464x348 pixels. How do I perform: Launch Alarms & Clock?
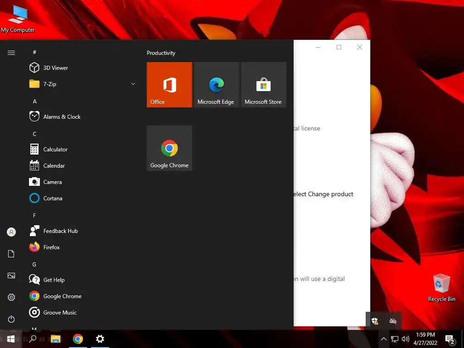click(83, 116)
